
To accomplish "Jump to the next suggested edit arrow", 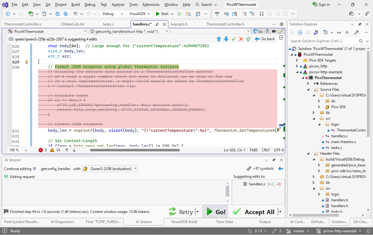I will click(226, 39).
